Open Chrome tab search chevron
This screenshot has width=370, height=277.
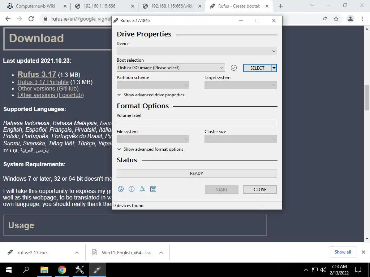[x=312, y=5]
